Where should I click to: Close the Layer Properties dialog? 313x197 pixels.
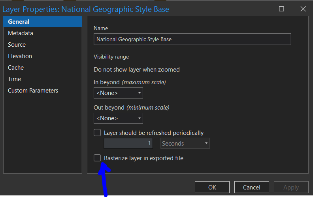pos(303,9)
